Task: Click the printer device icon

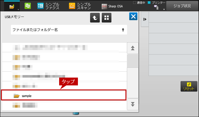Action: 156,8
